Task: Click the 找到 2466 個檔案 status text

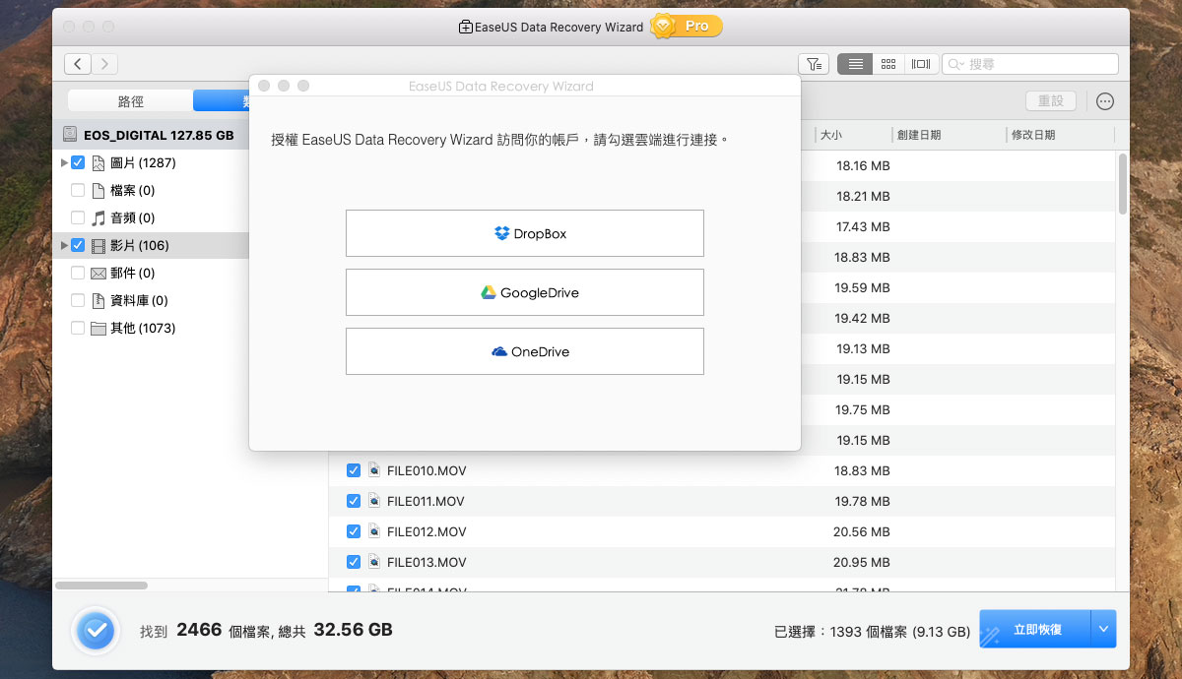Action: (266, 630)
